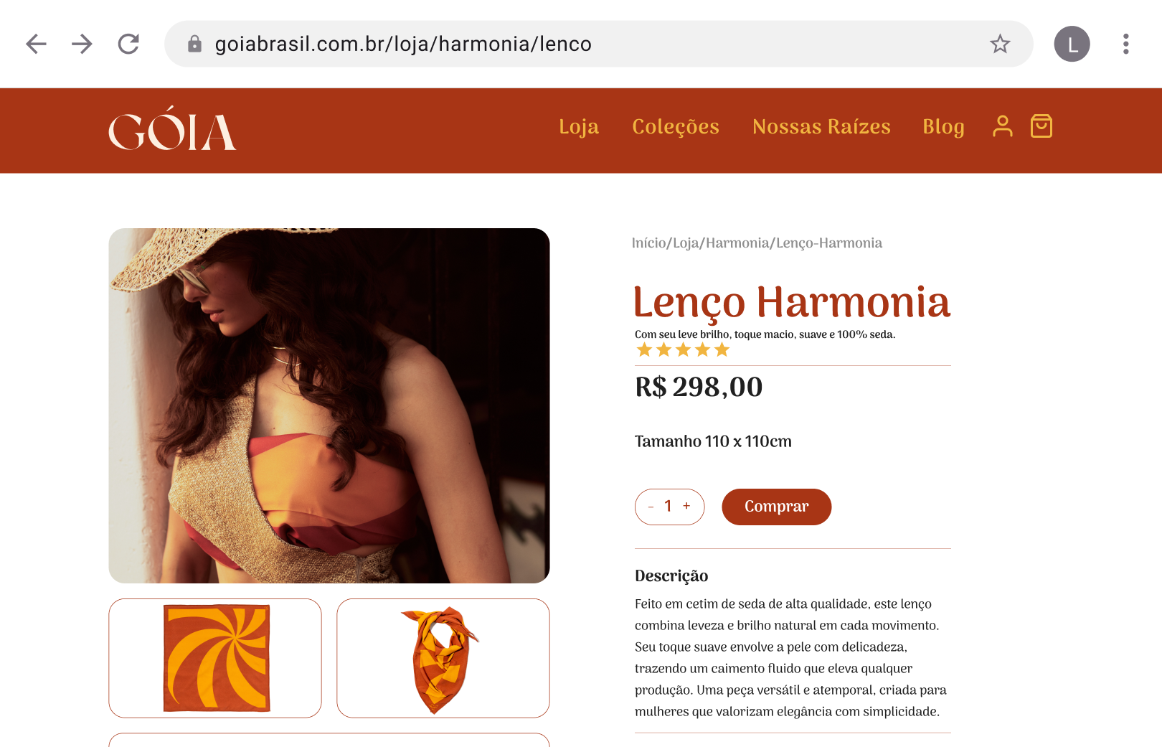Go to Nossas Raízes page
Image resolution: width=1162 pixels, height=747 pixels.
[821, 126]
